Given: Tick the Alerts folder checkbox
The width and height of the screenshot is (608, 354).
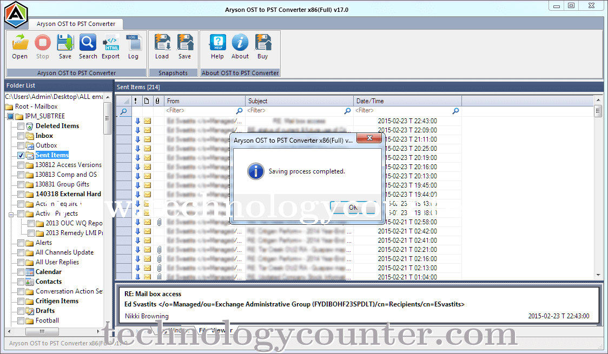Looking at the screenshot, I should [21, 243].
